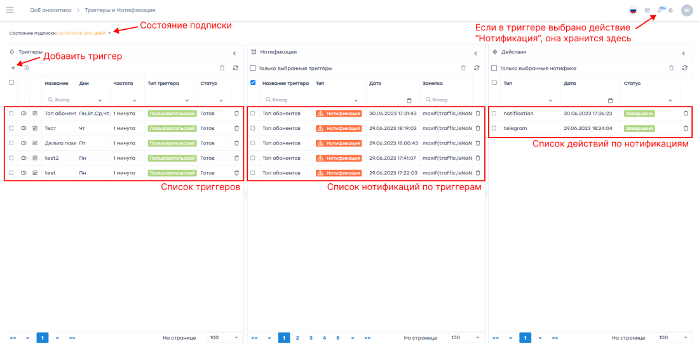The width and height of the screenshot is (699, 350).
Task: Toggle the 'Дельта пакетов' trigger on/off switch
Action: click(24, 143)
